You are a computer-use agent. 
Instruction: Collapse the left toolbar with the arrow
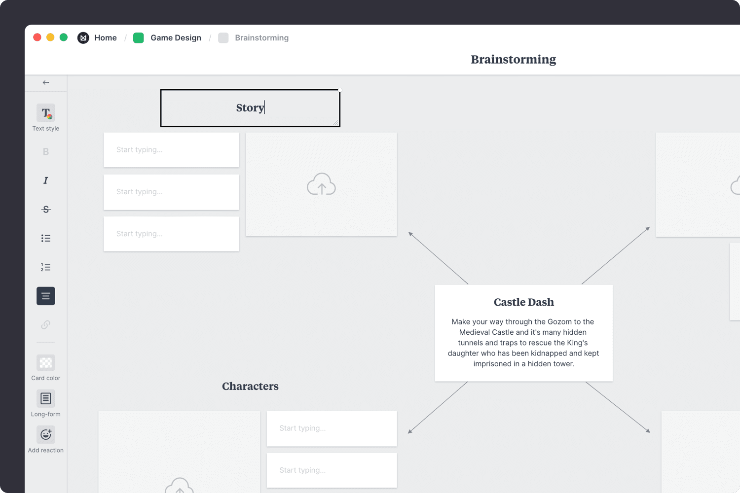[45, 82]
